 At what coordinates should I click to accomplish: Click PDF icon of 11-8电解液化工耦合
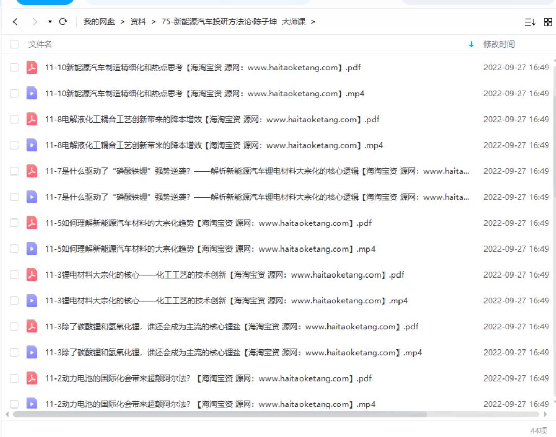point(32,119)
